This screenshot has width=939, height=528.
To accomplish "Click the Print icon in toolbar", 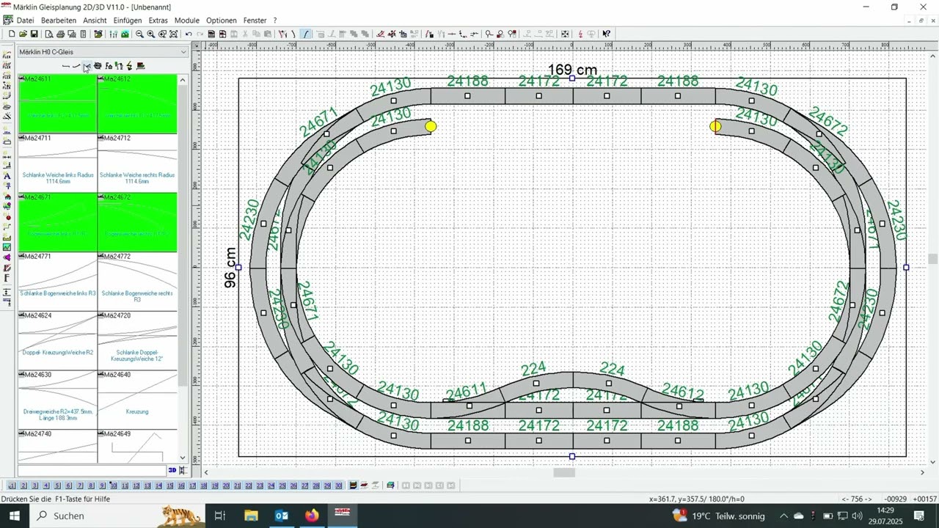I will coord(61,34).
